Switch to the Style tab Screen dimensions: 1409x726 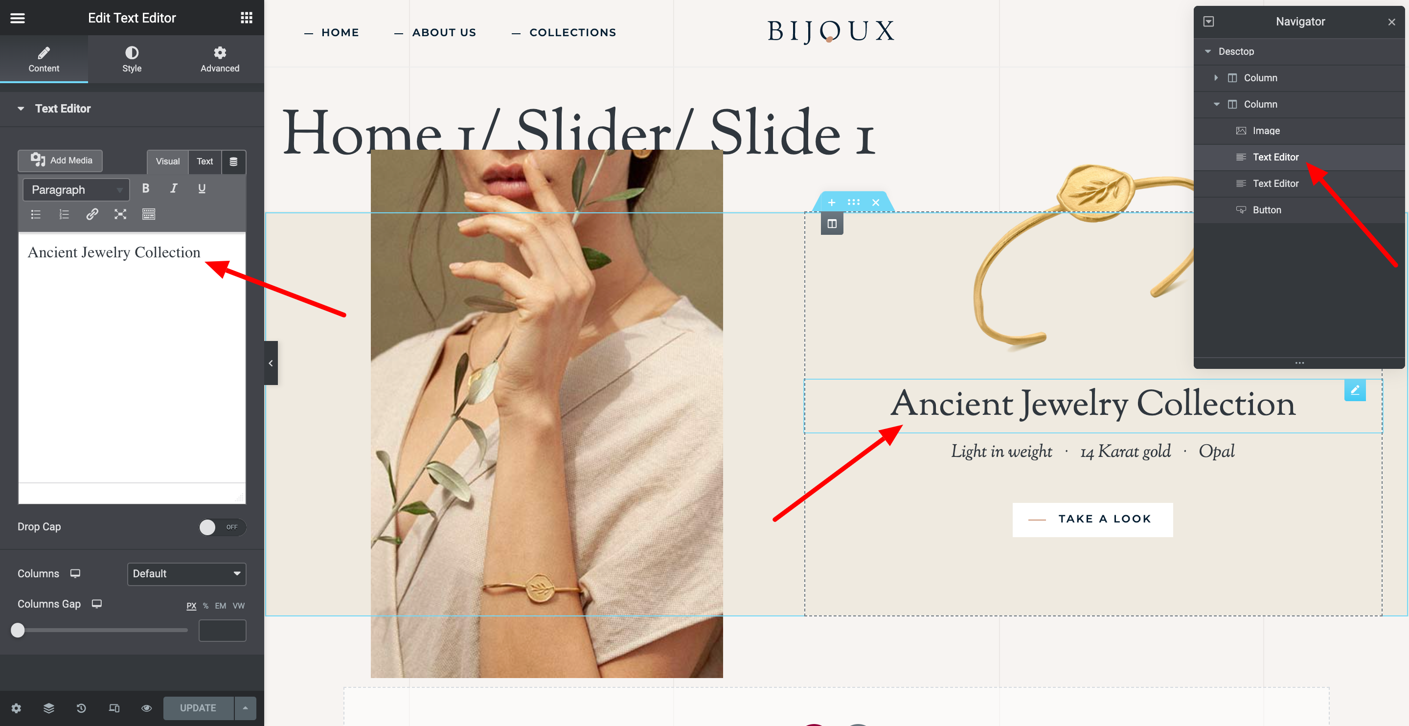[x=132, y=59]
